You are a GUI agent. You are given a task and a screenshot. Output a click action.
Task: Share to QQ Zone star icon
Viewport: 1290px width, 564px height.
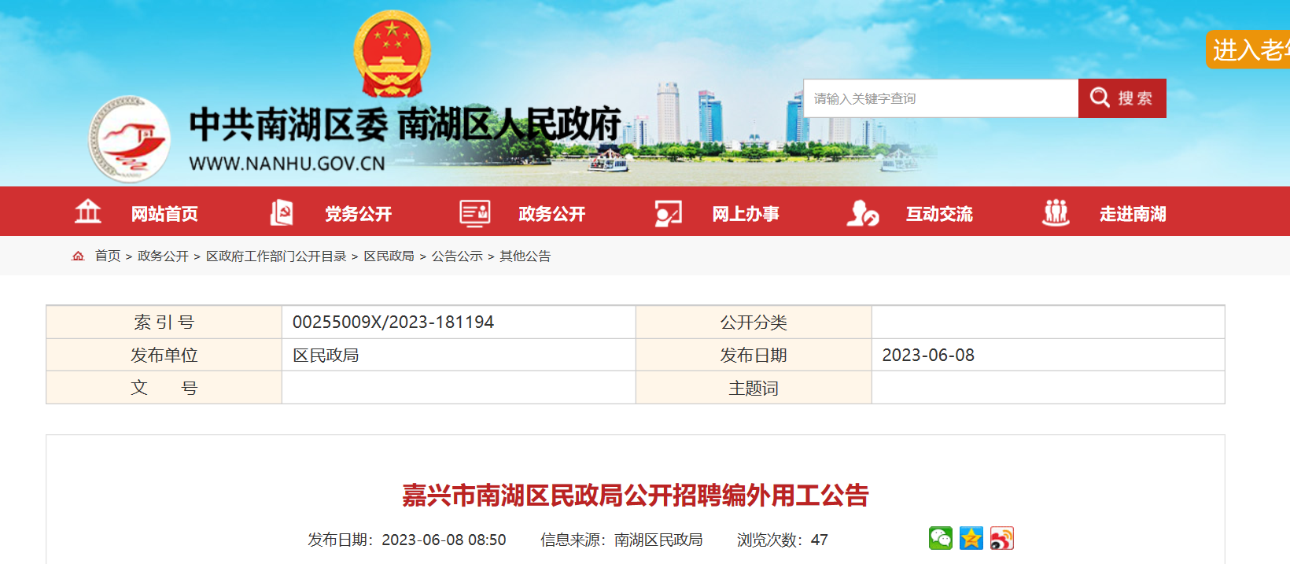coord(971,538)
